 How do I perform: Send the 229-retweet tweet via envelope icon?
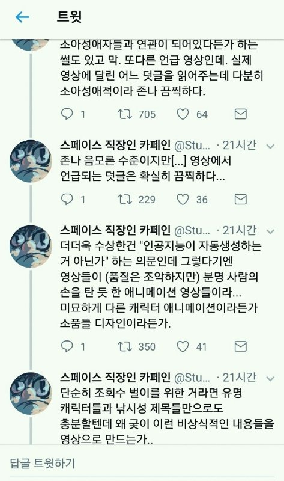241,200
